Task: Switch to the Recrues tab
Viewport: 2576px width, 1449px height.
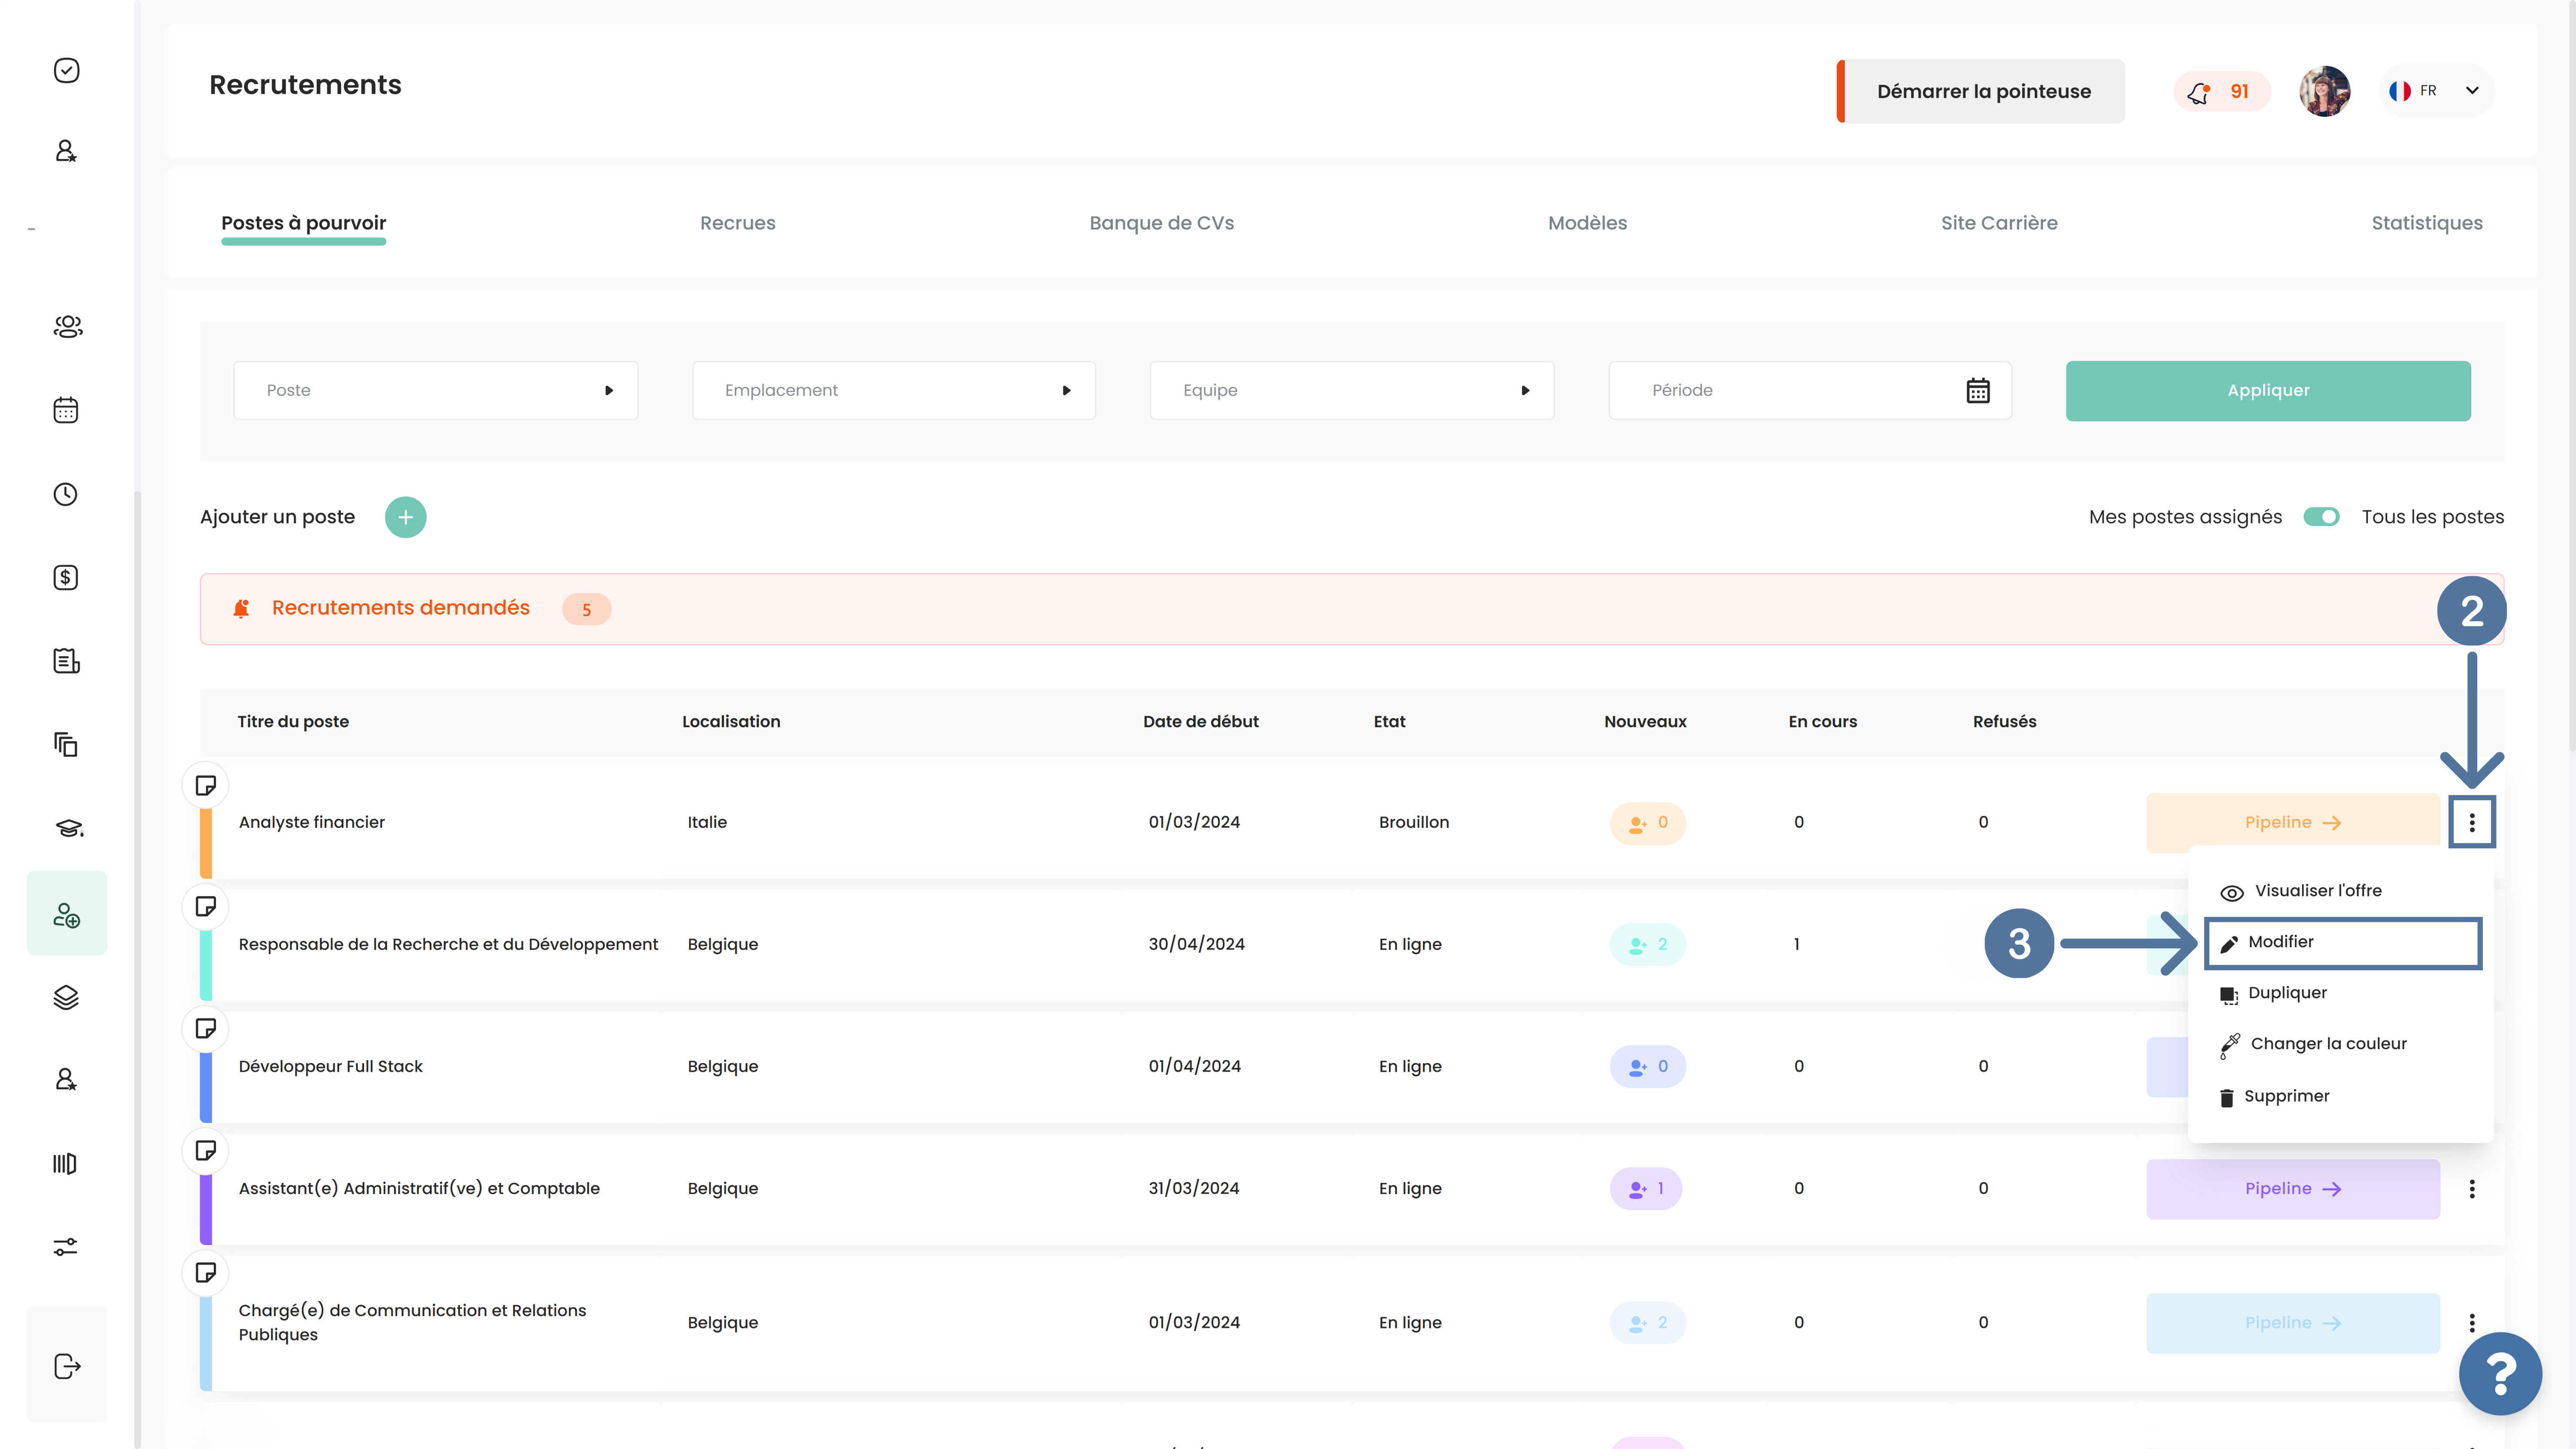Action: pyautogui.click(x=737, y=223)
